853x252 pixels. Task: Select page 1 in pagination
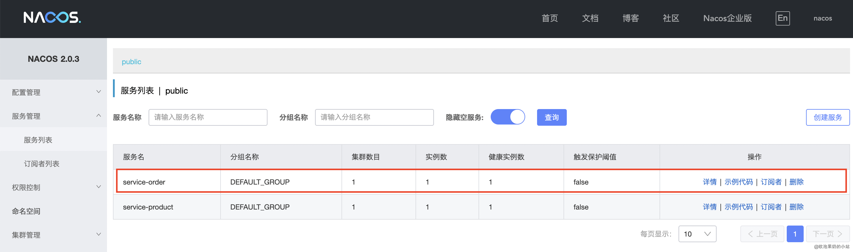tap(795, 234)
